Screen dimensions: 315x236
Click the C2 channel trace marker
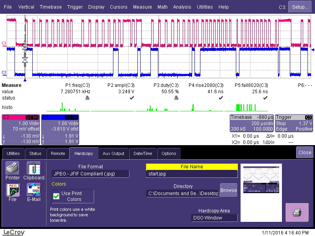tap(4, 43)
